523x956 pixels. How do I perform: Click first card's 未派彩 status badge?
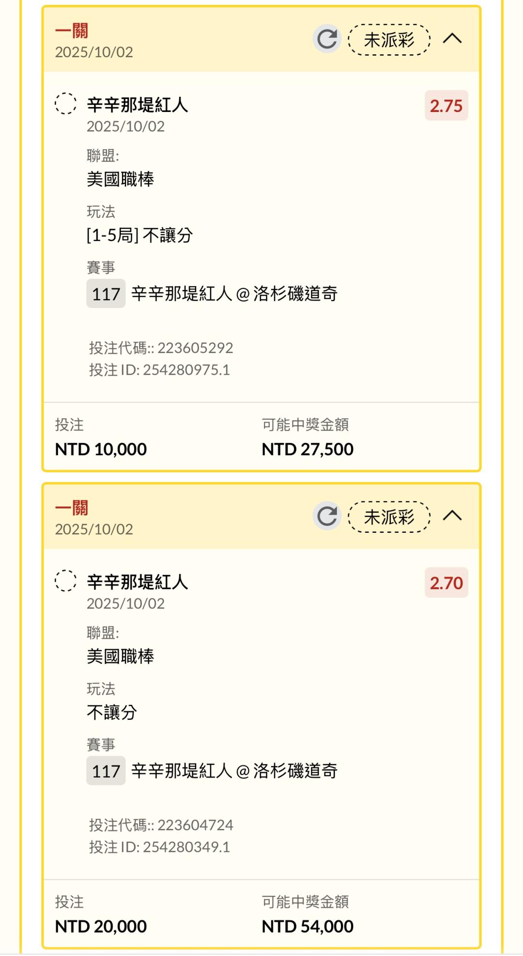(389, 40)
